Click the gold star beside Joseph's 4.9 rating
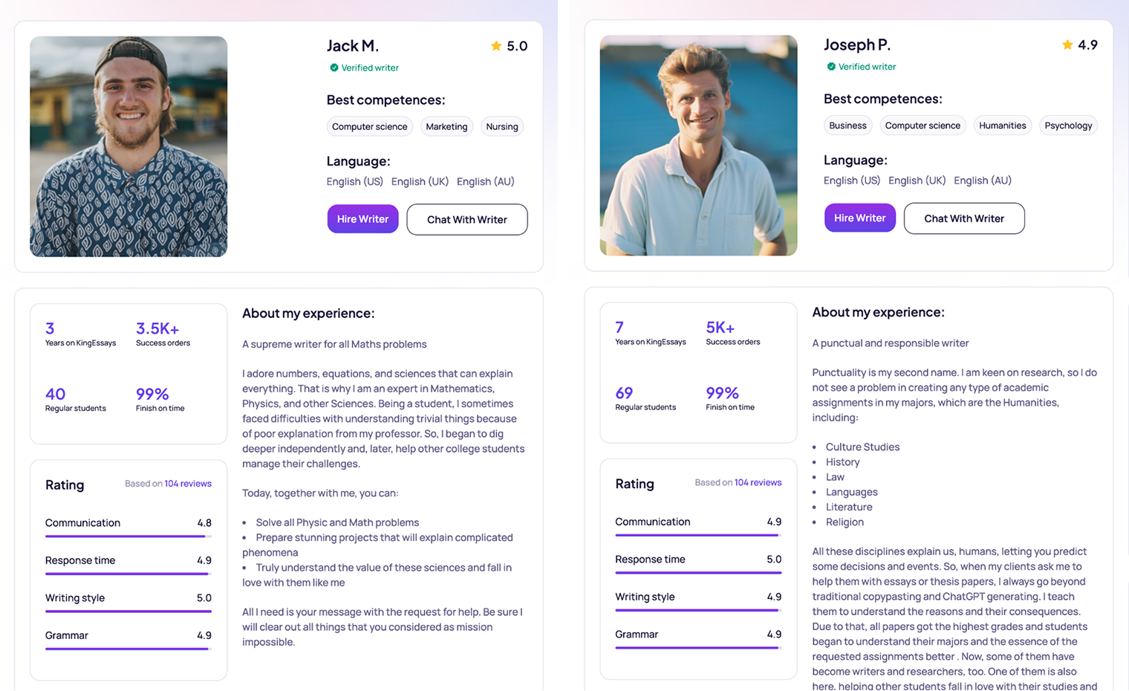 (1067, 45)
